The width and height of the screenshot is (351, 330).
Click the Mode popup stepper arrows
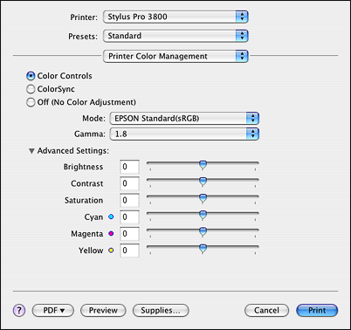click(252, 119)
